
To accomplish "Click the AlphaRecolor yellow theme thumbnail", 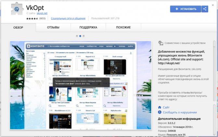I will pyautogui.click(x=115, y=119).
